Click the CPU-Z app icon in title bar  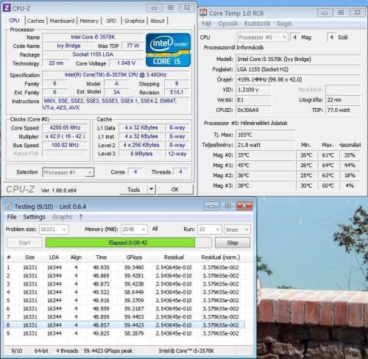pyautogui.click(x=7, y=8)
